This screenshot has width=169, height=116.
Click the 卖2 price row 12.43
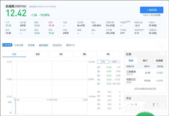(109, 80)
